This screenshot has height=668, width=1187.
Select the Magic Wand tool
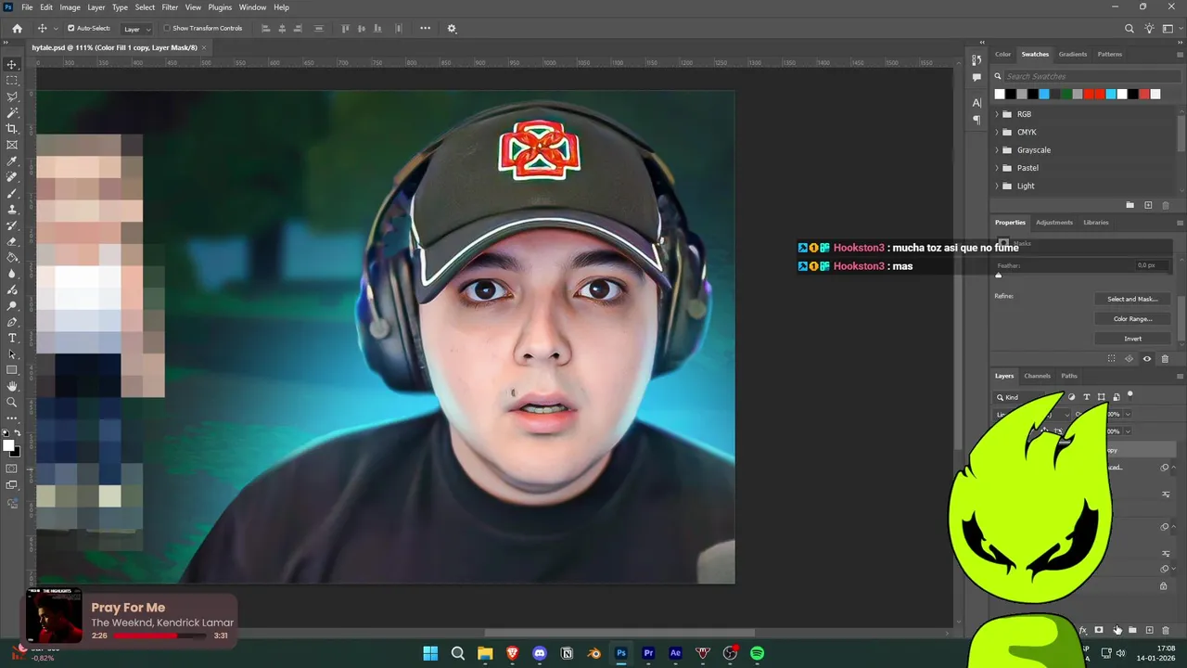(x=12, y=112)
